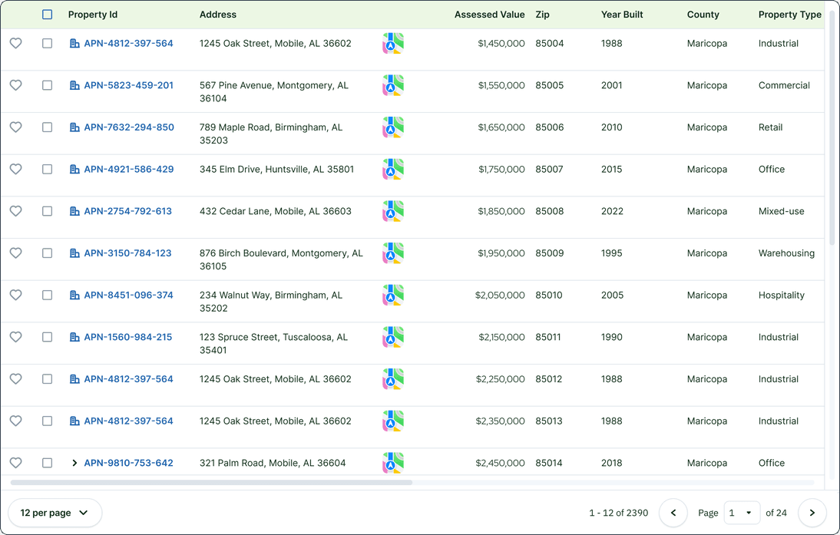
Task: Sort by Assessed Value column header
Action: (x=489, y=15)
